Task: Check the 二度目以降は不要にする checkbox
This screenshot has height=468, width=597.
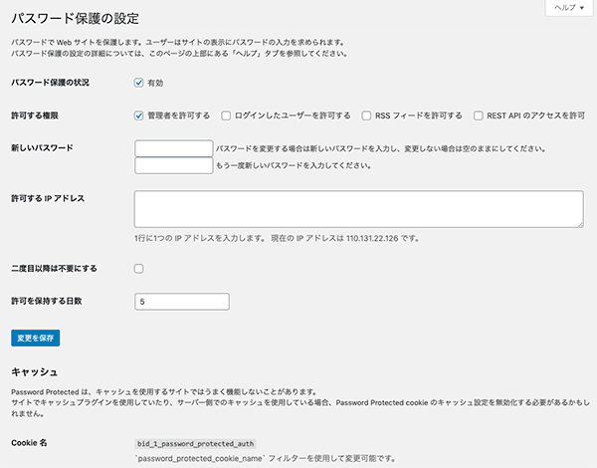Action: pos(139,268)
